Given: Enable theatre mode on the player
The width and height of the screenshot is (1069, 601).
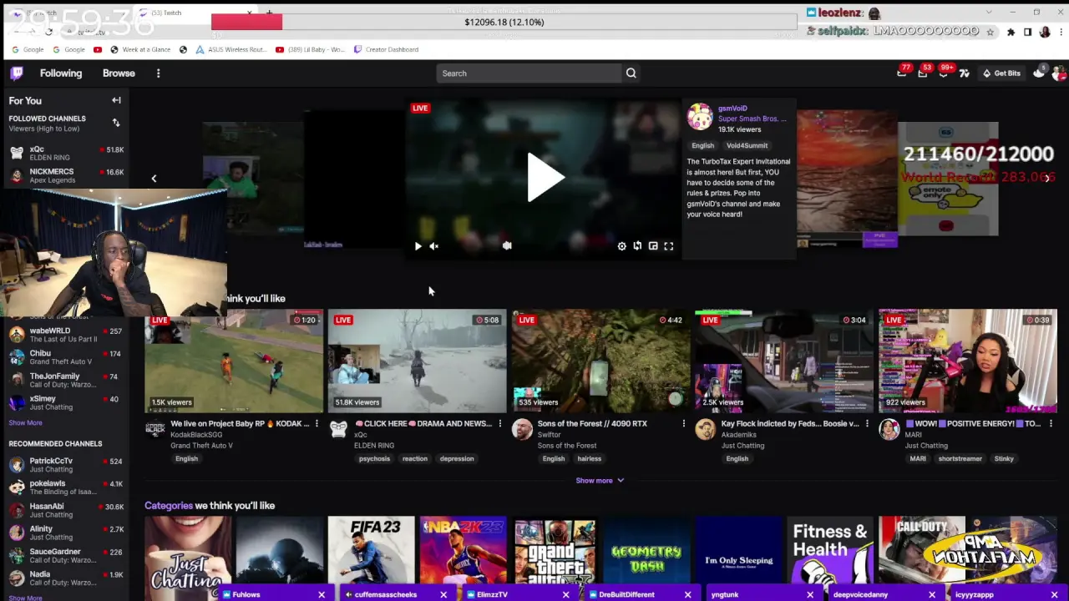Looking at the screenshot, I should coord(637,245).
